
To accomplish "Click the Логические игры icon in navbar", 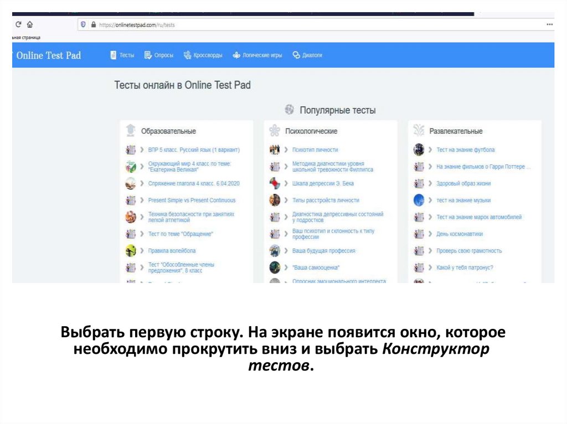I will (x=236, y=55).
